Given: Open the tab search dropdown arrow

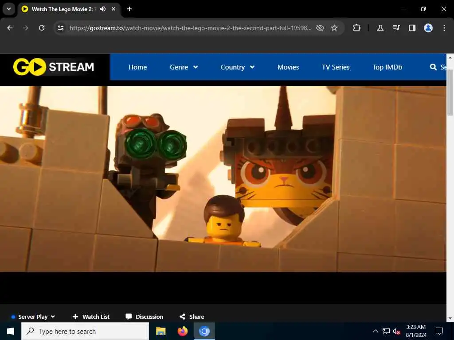Looking at the screenshot, I should tap(9, 9).
